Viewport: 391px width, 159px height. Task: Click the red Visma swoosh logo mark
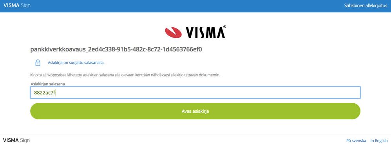(173, 32)
